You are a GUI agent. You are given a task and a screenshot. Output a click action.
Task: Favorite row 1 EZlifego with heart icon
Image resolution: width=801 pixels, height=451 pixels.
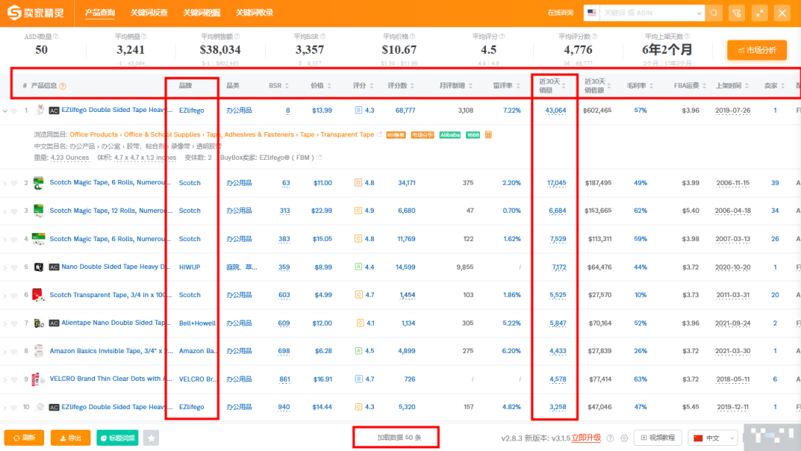[x=14, y=111]
